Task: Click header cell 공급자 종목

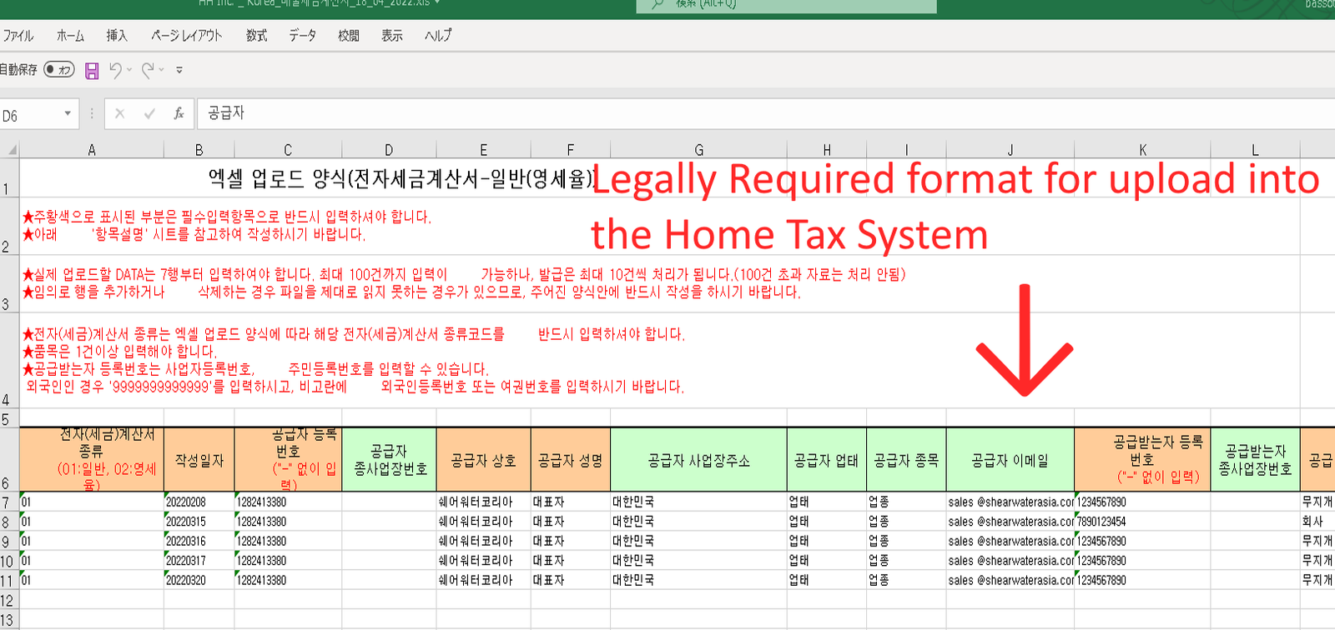Action: 906,460
